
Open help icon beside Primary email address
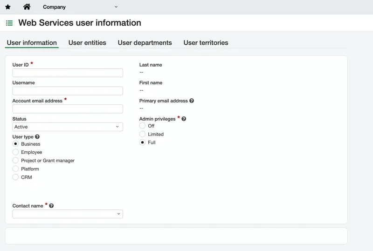tap(192, 101)
